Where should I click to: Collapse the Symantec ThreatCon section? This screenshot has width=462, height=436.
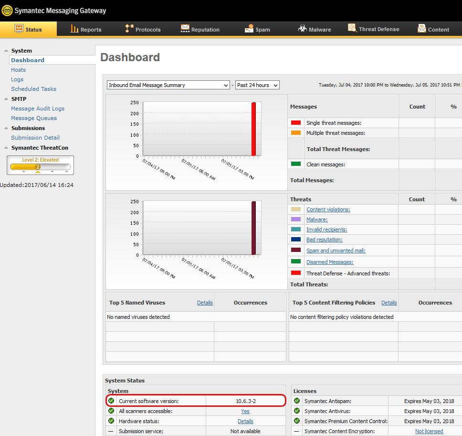pyautogui.click(x=7, y=148)
